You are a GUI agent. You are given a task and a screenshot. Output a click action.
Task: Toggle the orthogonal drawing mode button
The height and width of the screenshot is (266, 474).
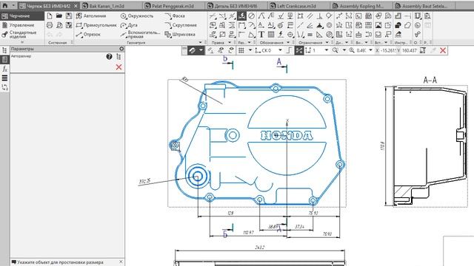[x=290, y=51]
